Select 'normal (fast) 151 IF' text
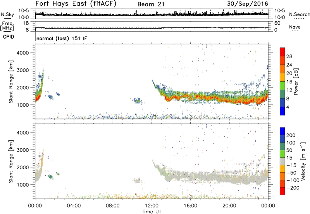The image size is (310, 214). click(62, 38)
